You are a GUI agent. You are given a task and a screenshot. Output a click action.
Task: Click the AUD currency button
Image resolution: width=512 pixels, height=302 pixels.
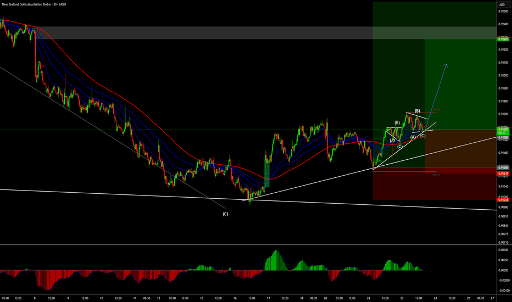pos(502,4)
